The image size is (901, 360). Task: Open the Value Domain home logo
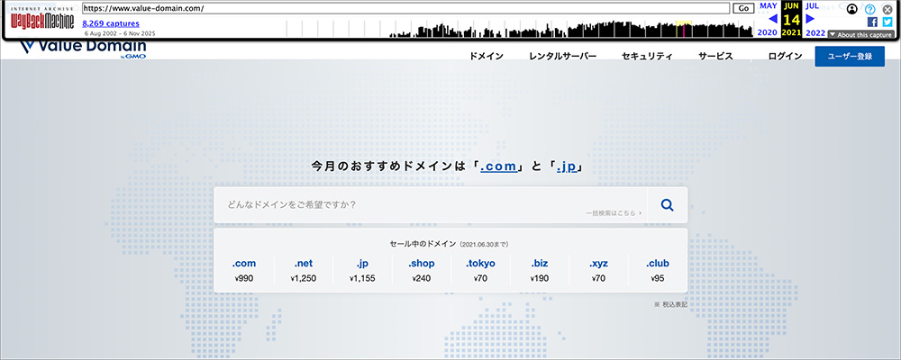[83, 50]
